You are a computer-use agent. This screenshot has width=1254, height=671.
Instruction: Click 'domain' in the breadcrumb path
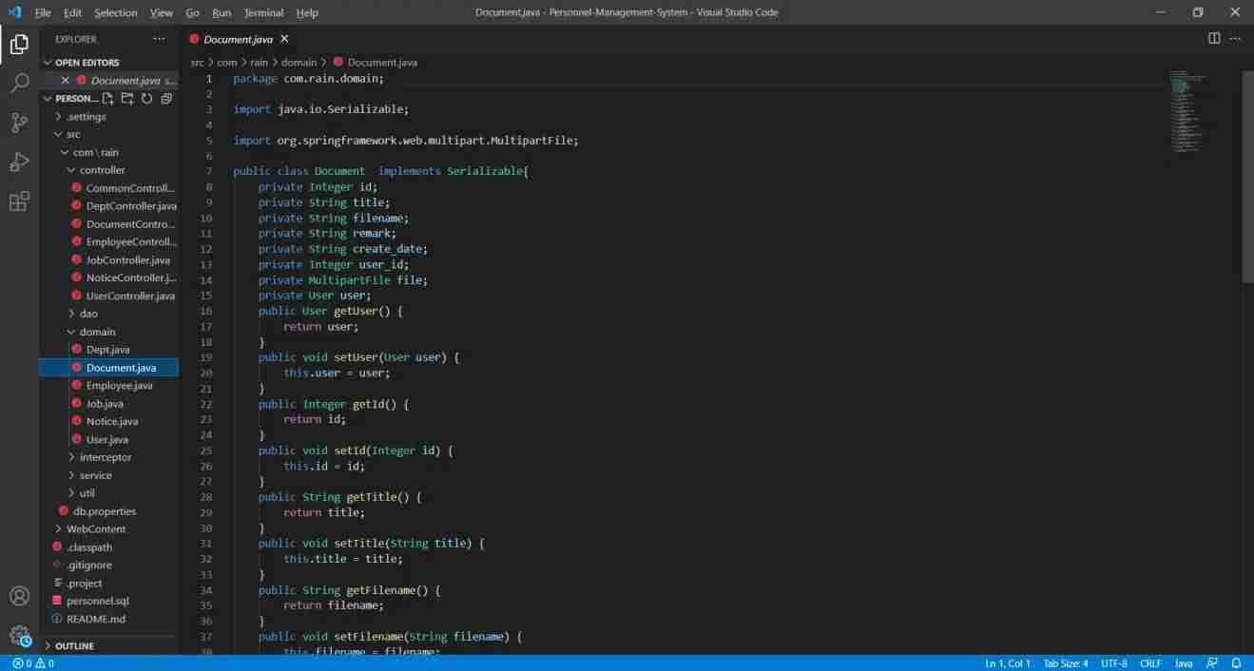[299, 62]
